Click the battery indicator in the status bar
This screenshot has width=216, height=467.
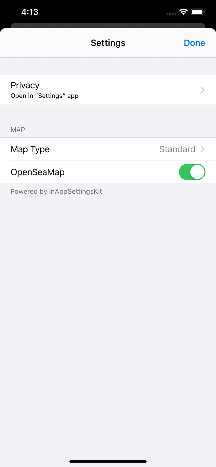pos(198,12)
